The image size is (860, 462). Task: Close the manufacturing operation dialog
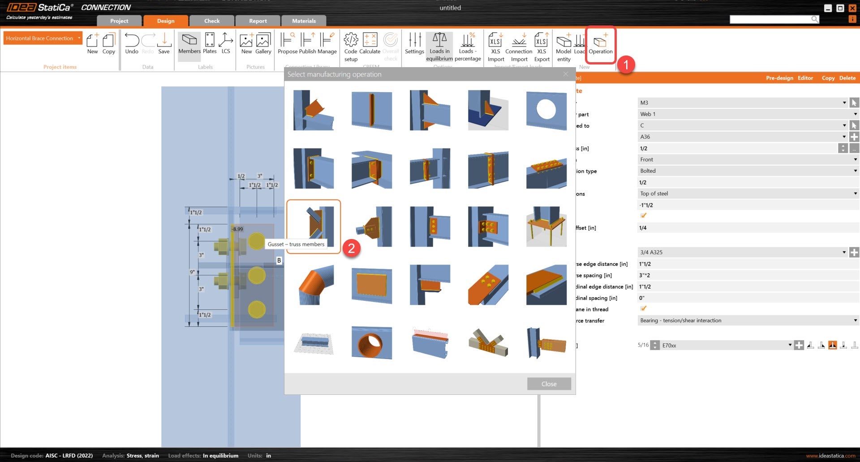tap(549, 384)
